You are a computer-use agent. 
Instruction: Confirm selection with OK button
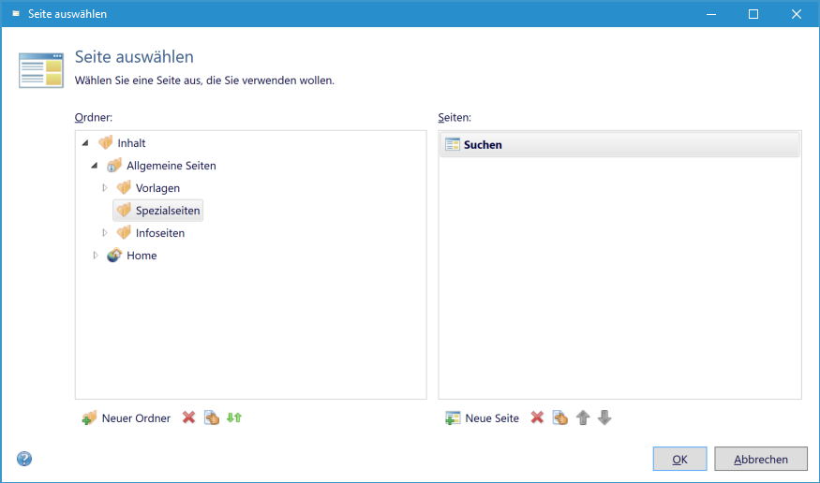(679, 459)
